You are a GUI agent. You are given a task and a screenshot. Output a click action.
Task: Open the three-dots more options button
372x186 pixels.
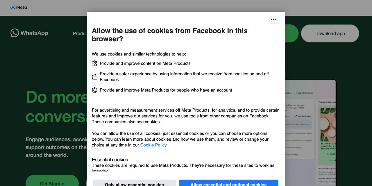(274, 19)
